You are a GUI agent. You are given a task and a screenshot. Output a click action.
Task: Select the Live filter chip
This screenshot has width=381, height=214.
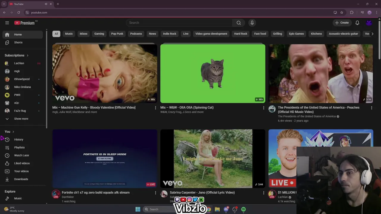coord(186,34)
